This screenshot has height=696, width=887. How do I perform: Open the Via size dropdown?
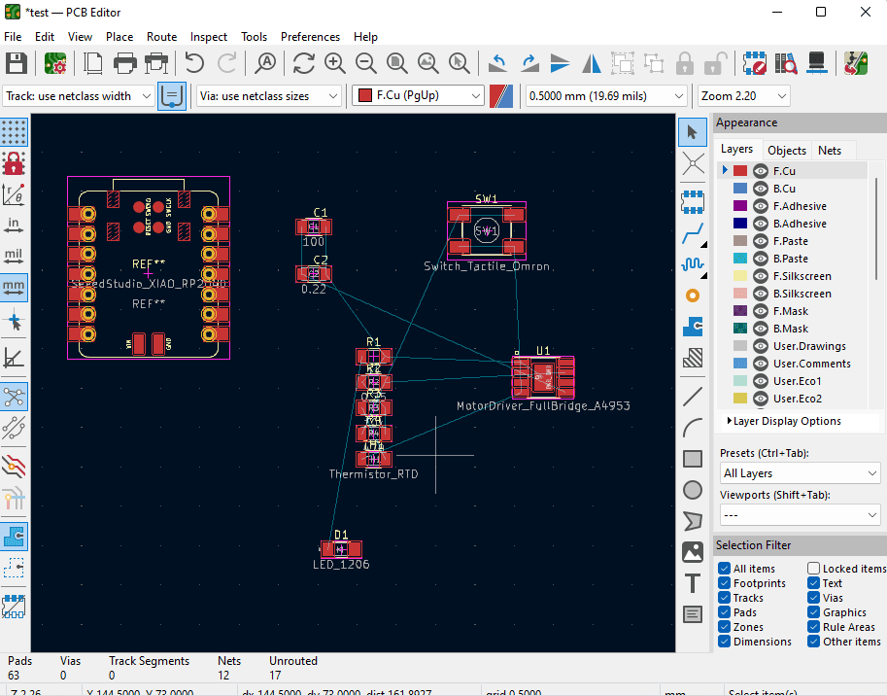coord(268,96)
